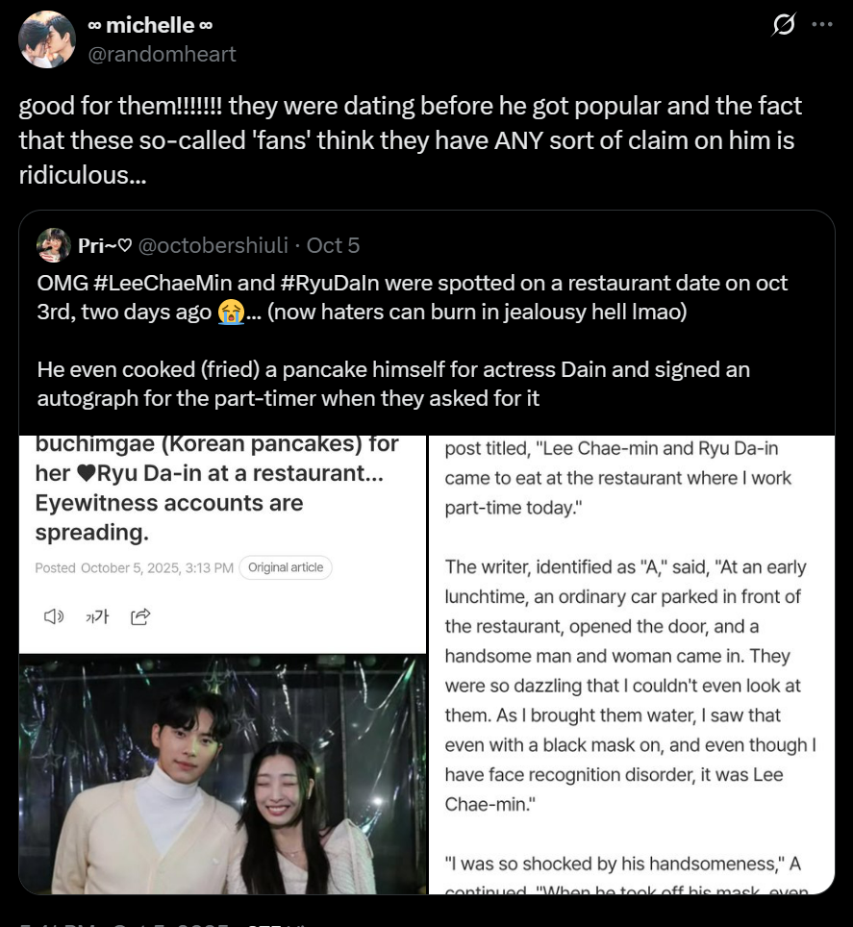This screenshot has width=853, height=927.
Task: Open the three-dot more options menu
Action: (822, 25)
